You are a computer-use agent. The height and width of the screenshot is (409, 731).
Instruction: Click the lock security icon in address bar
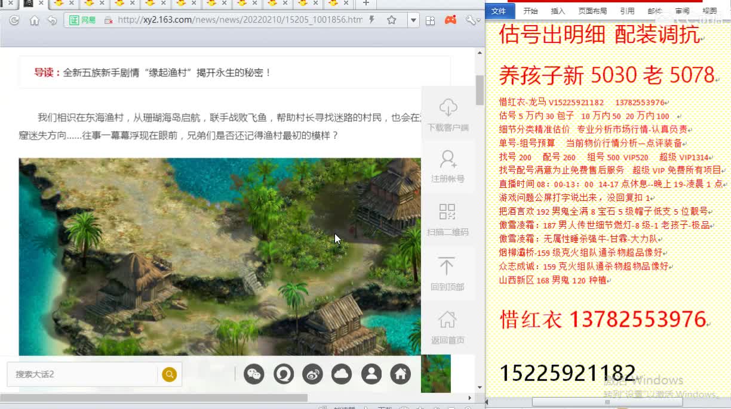click(108, 20)
